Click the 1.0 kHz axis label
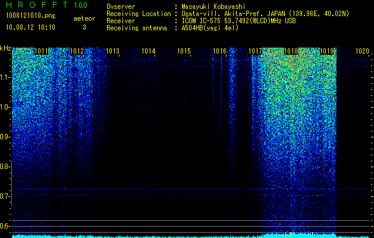Image resolution: width=374 pixels, height=238 pixels. coord(5,108)
